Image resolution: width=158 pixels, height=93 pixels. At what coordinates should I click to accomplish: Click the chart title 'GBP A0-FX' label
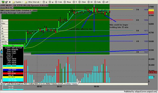(24, 5)
